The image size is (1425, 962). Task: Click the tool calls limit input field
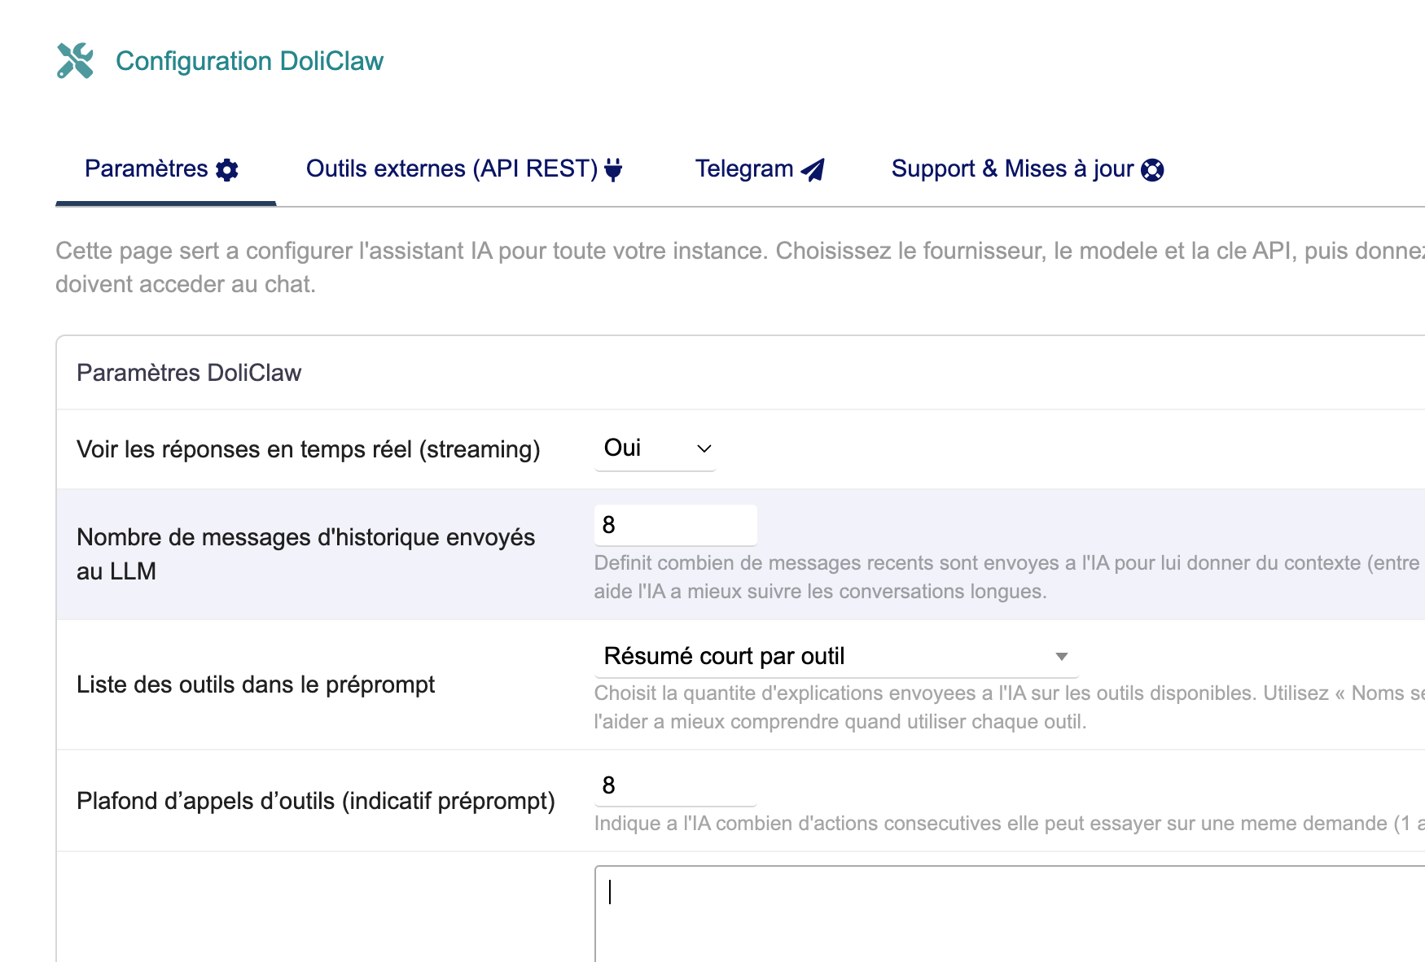(x=675, y=785)
